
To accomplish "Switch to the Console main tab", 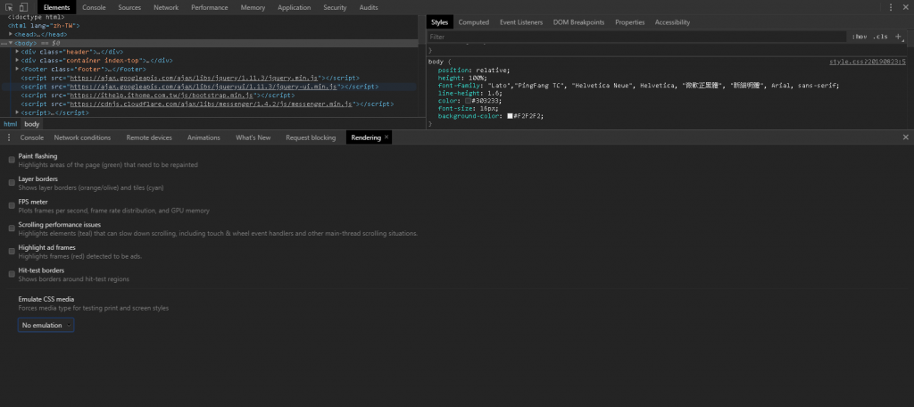I will click(94, 7).
